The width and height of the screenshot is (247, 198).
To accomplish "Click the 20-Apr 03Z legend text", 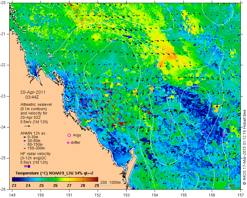I will point(30,118).
